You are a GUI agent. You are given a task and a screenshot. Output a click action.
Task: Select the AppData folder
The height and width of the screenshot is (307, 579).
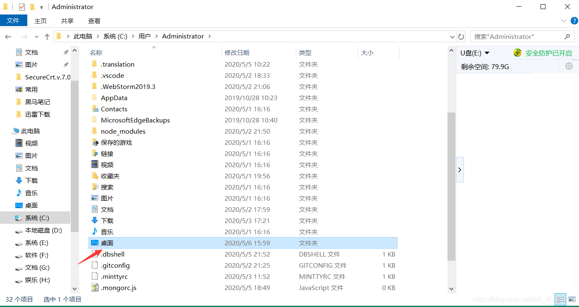(114, 98)
